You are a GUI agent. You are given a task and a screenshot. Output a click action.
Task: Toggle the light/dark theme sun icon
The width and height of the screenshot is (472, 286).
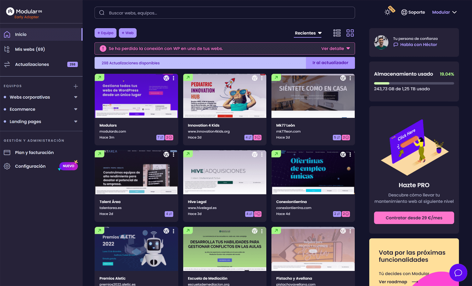tap(387, 12)
